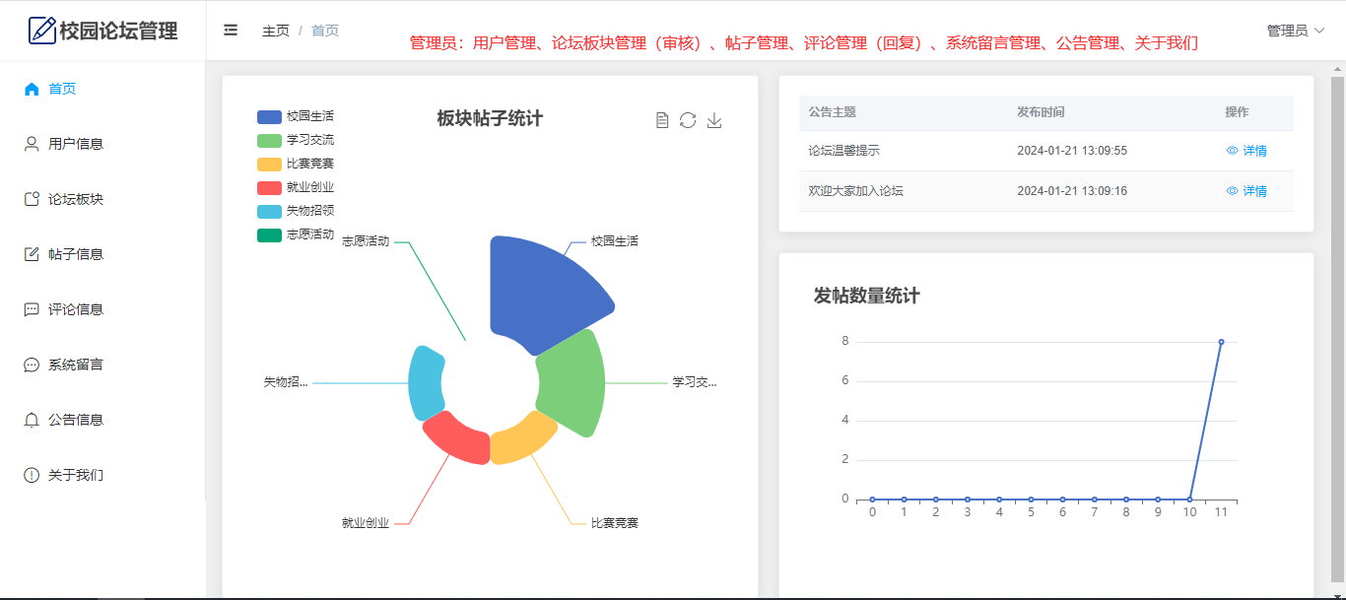
Task: Toggle 比赛竞赛 legend series
Action: 296,164
